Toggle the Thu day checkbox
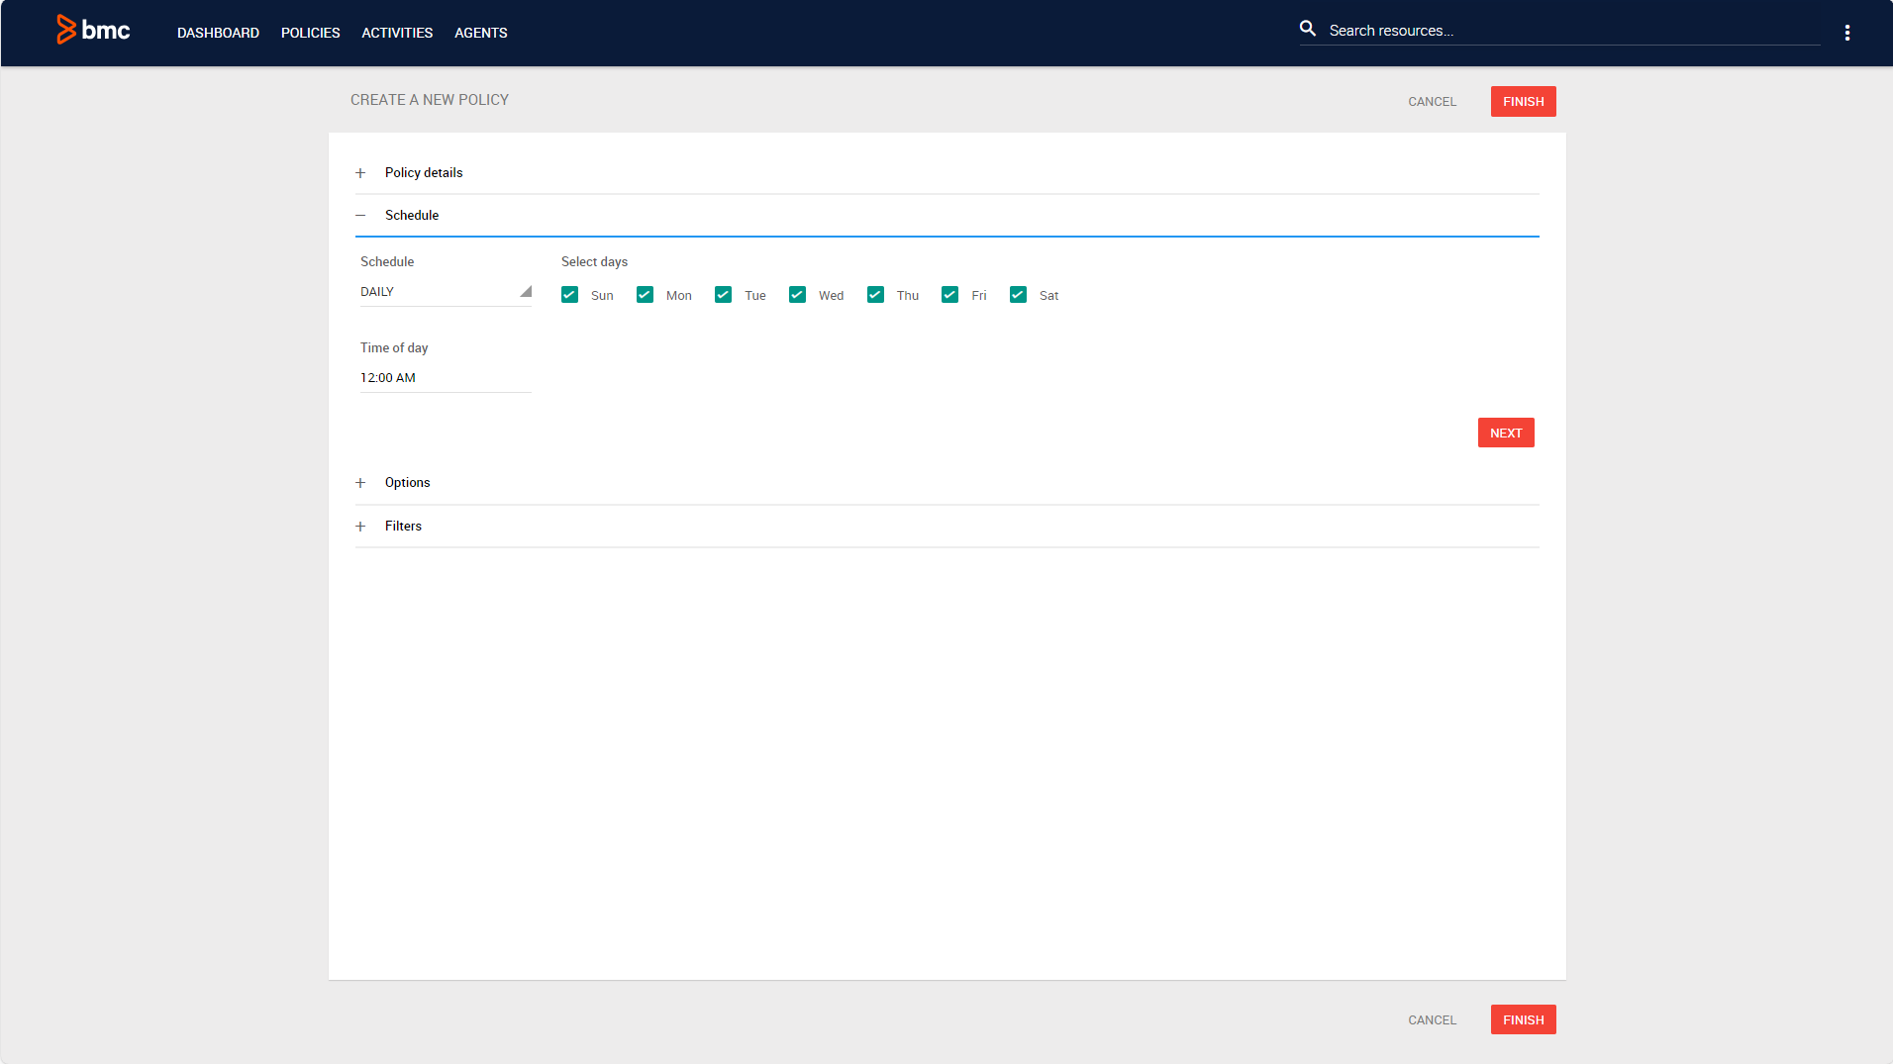The width and height of the screenshot is (1893, 1064). coord(875,294)
